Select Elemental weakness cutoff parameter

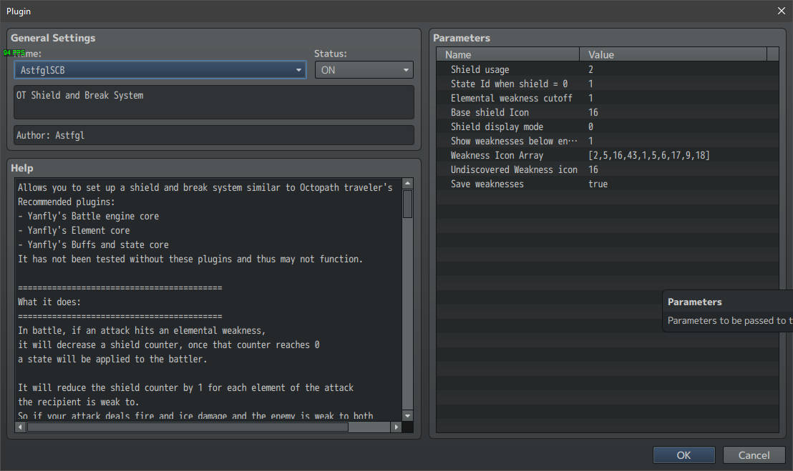pyautogui.click(x=608, y=99)
